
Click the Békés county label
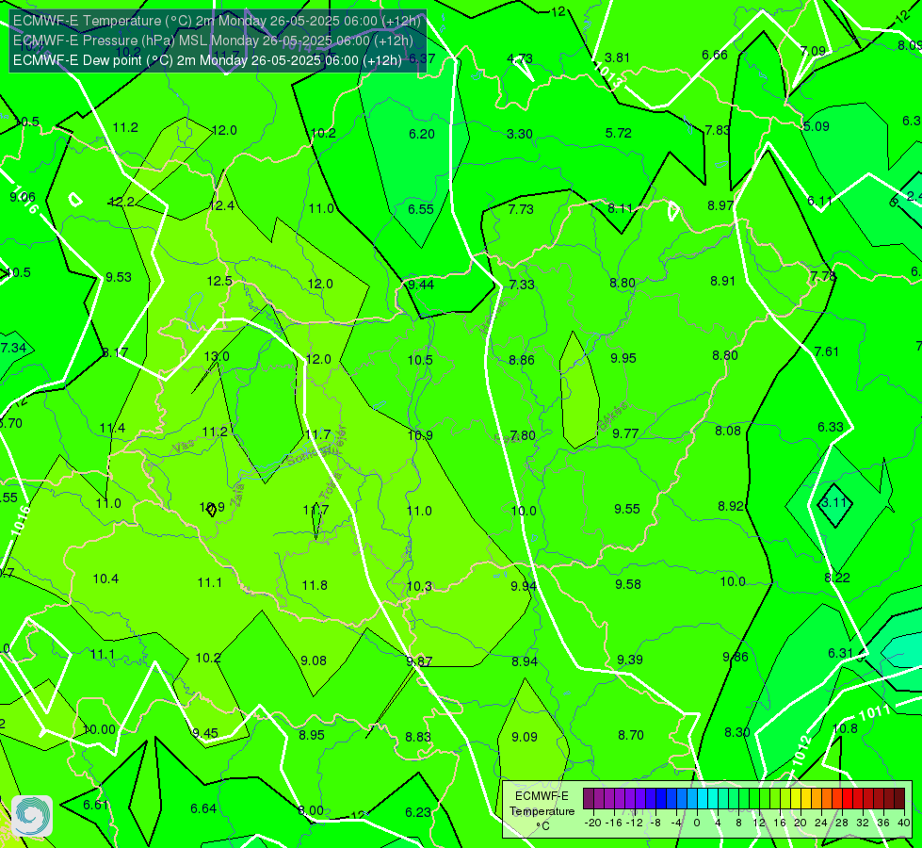(x=612, y=415)
